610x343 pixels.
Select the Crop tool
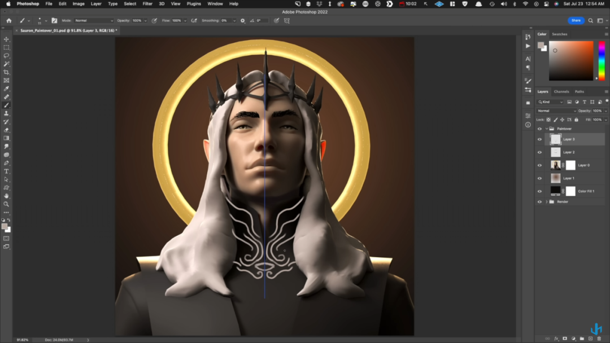[6, 72]
